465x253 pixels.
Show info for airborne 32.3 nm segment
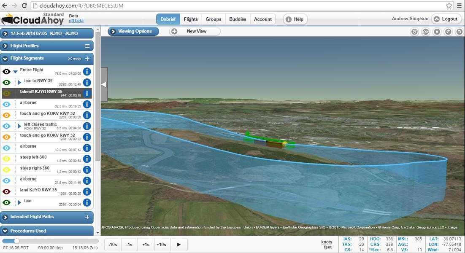[x=87, y=104]
